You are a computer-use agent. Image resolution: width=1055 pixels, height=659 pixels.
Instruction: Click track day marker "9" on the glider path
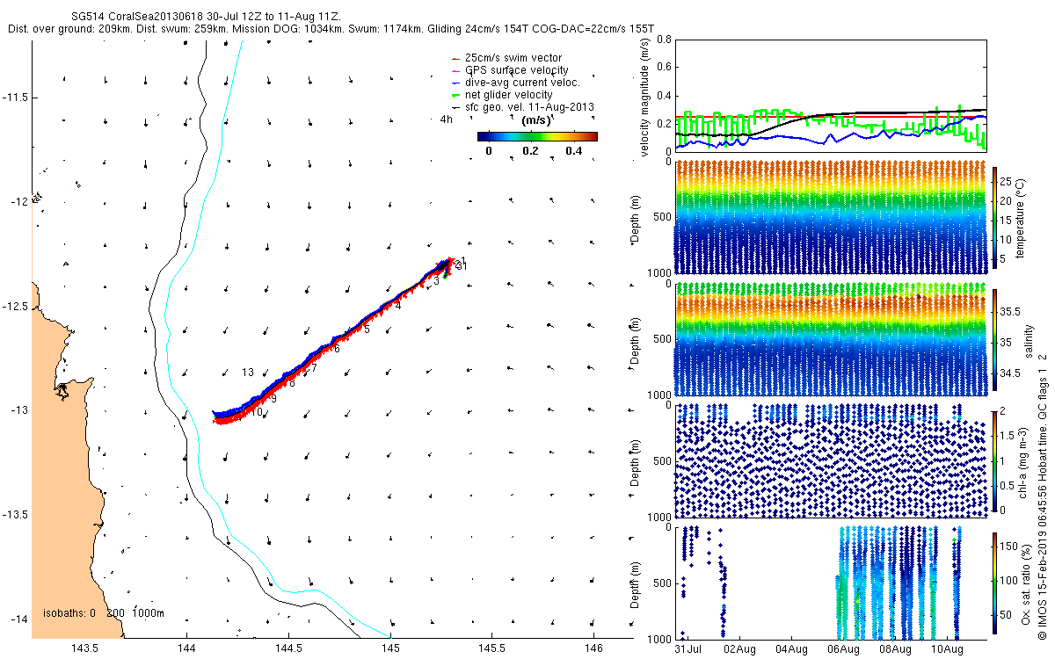pyautogui.click(x=274, y=399)
